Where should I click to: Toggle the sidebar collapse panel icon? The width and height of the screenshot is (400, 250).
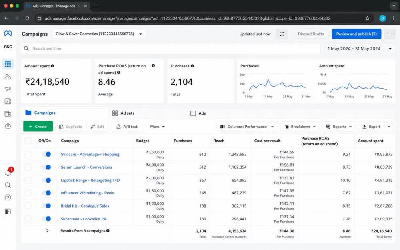click(8, 212)
